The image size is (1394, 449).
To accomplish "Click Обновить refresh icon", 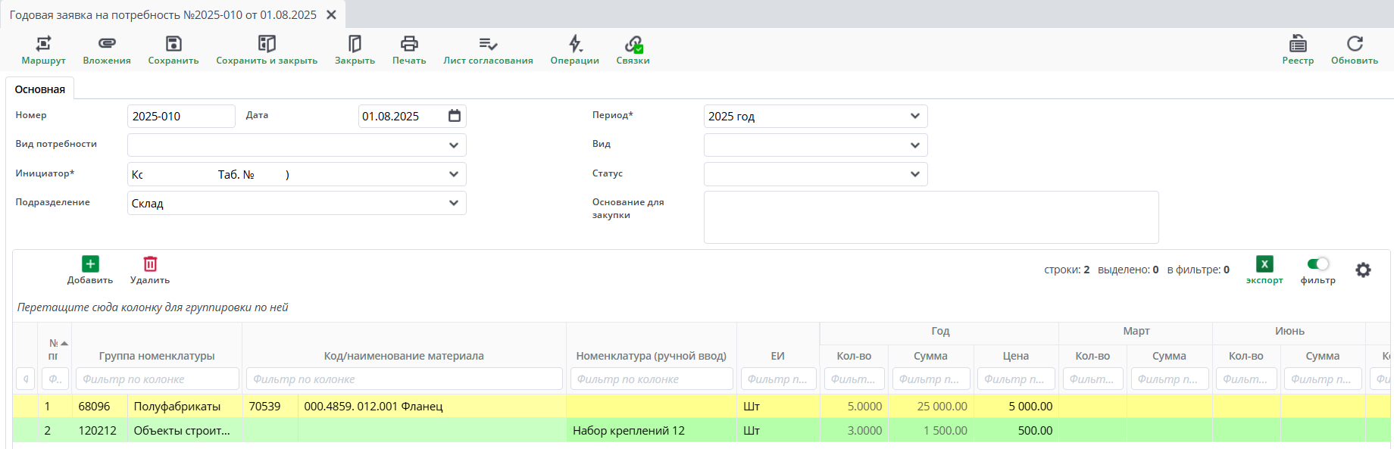I will [1354, 50].
